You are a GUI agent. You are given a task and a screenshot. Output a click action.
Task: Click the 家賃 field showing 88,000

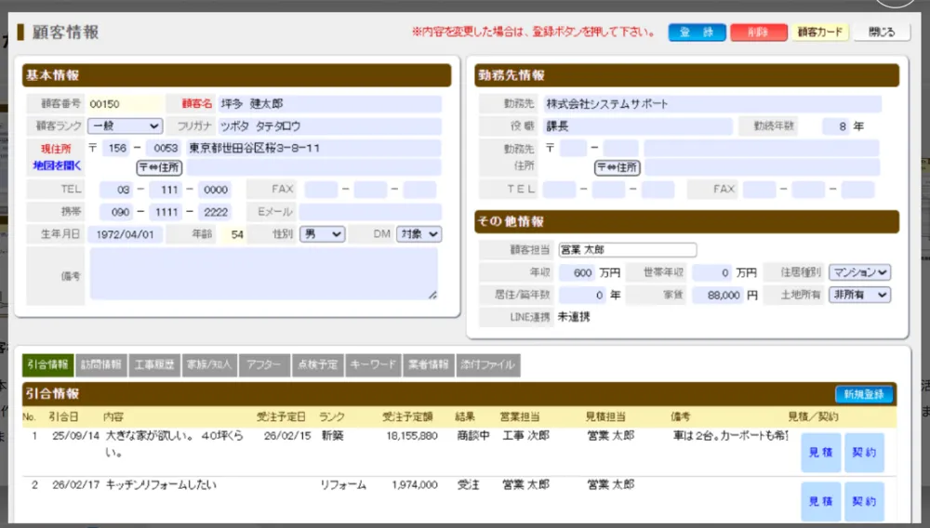(x=718, y=295)
